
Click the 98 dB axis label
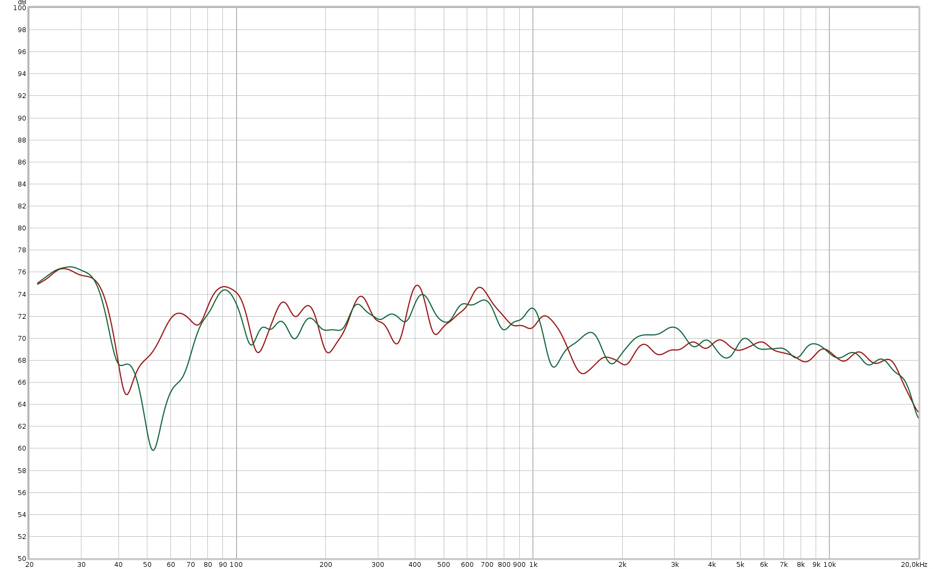(x=21, y=30)
